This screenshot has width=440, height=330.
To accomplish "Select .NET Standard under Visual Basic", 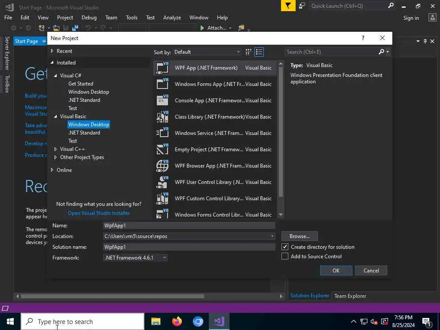I will click(84, 132).
